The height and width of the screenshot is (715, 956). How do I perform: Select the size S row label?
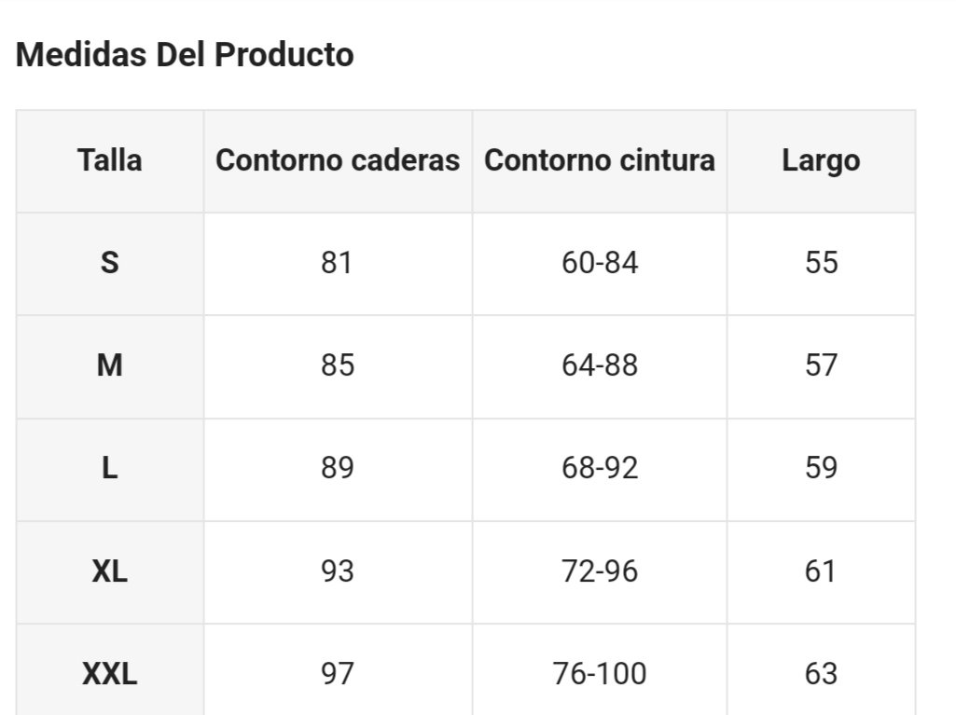click(110, 263)
